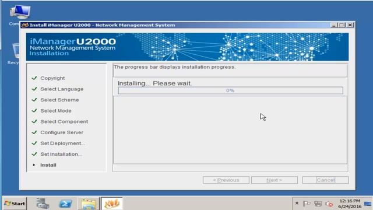Screen dimensions: 373x210
Task: Click the arrow marker beside Install
Action: pyautogui.click(x=34, y=164)
